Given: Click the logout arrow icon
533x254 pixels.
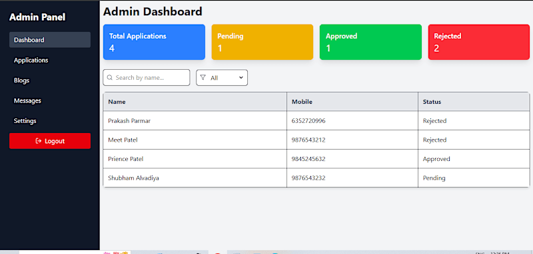Looking at the screenshot, I should [39, 141].
